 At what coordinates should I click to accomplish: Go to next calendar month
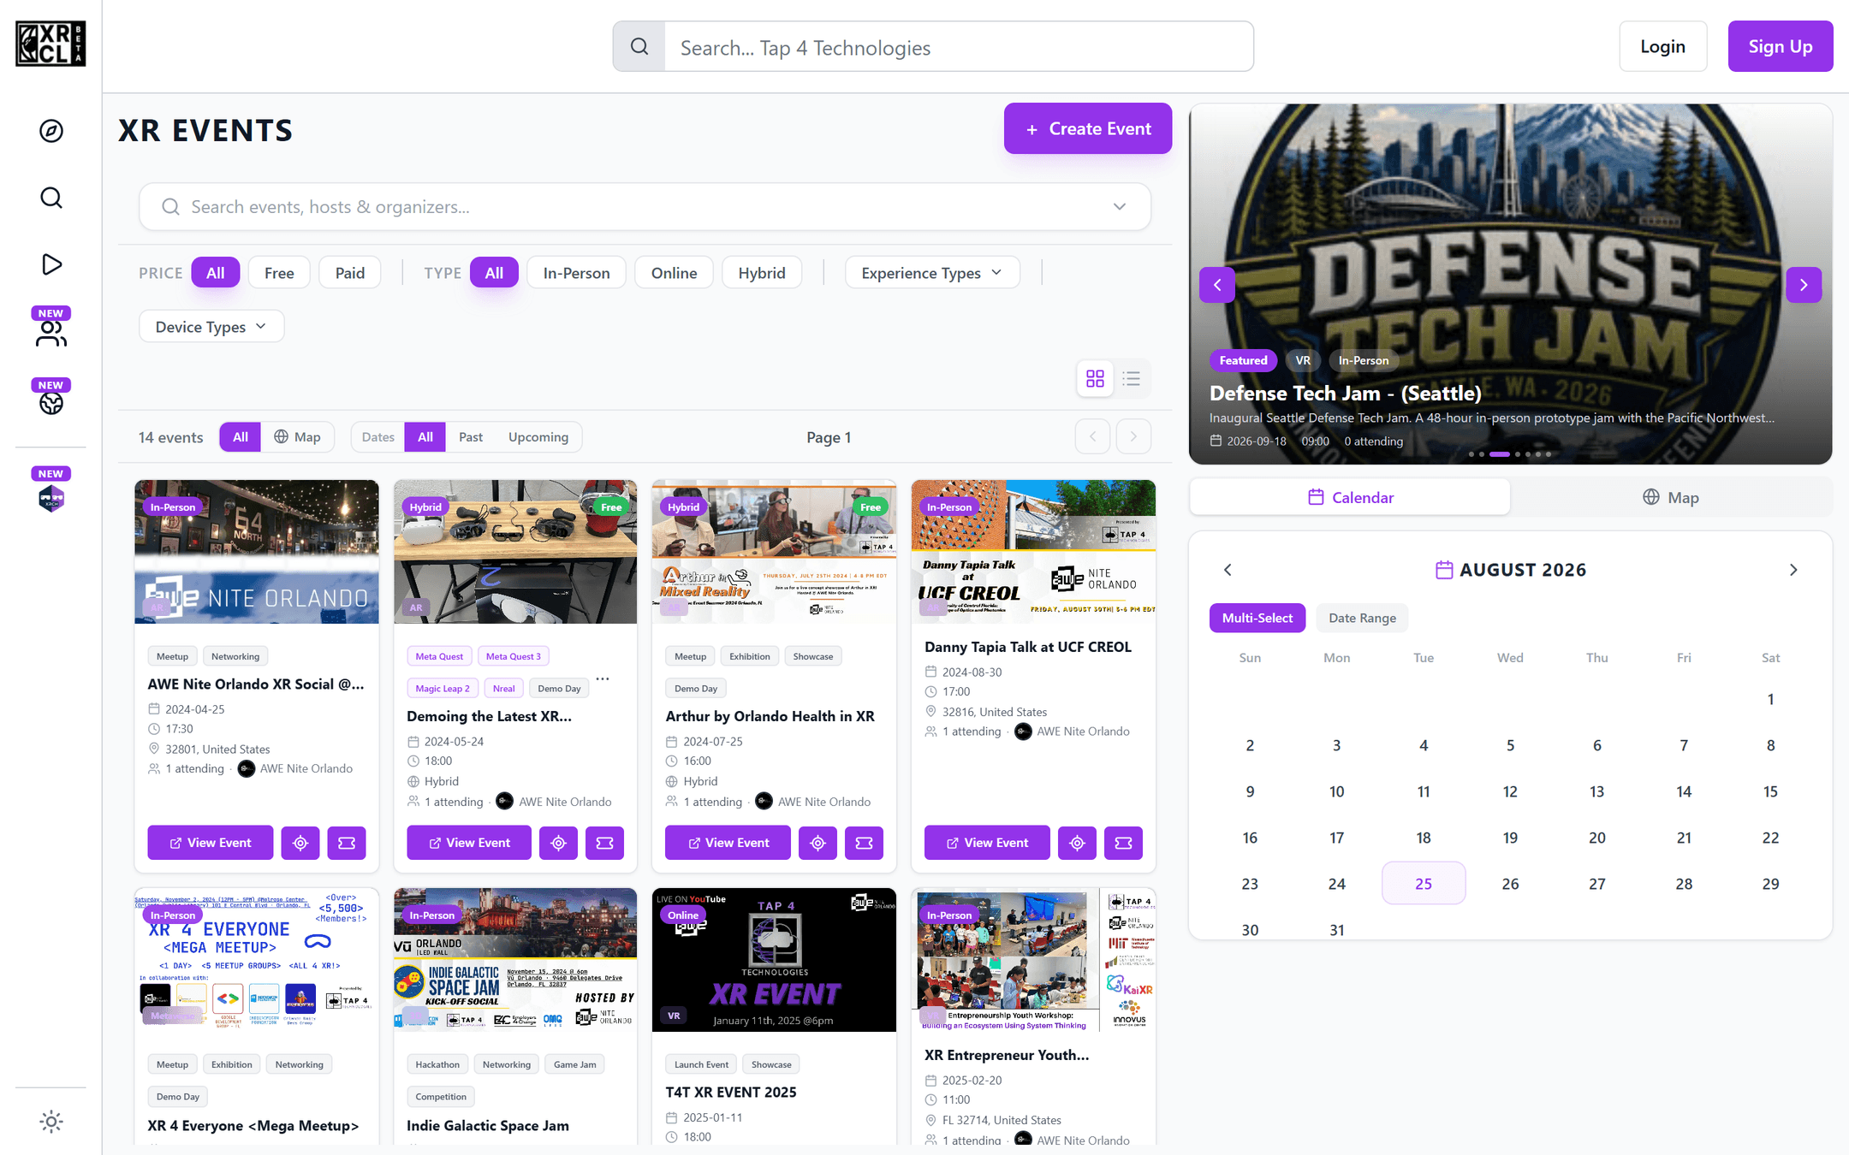(1793, 570)
